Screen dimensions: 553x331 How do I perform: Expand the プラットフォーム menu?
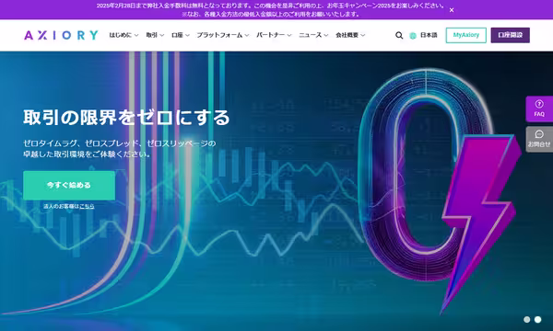click(222, 35)
